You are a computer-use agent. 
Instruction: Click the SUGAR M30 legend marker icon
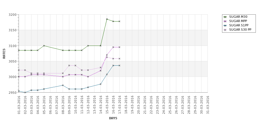pyautogui.click(x=225, y=17)
